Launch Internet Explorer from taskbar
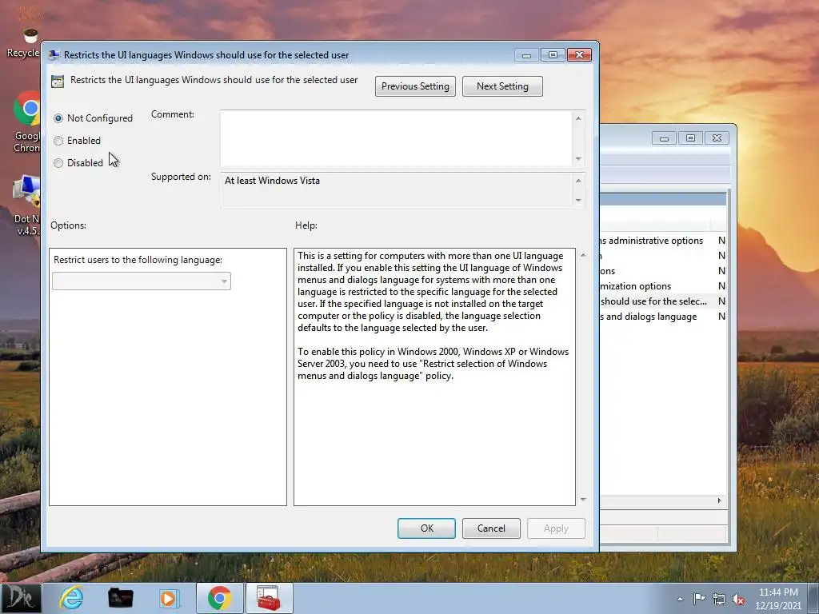The image size is (819, 614). tap(71, 598)
